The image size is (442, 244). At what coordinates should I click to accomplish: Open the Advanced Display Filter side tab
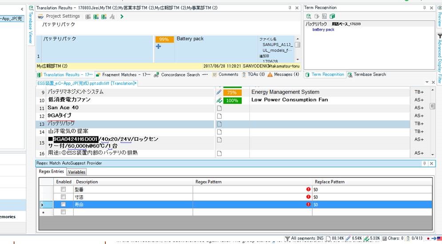(x=439, y=58)
